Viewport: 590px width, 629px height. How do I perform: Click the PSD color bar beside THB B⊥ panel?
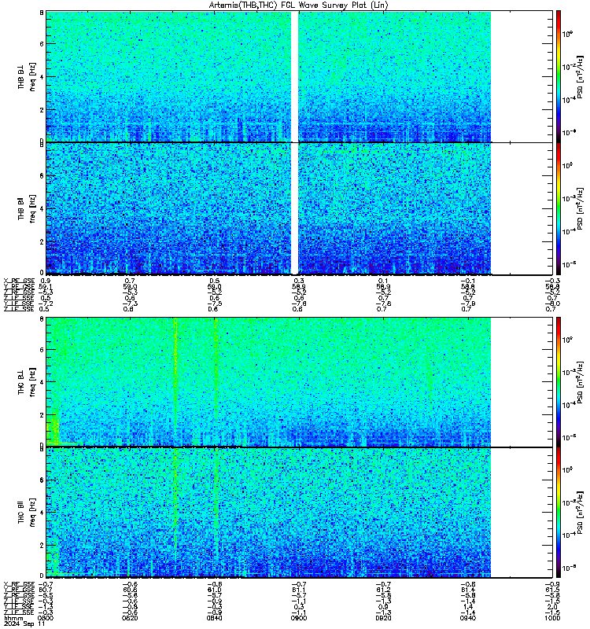(x=559, y=76)
